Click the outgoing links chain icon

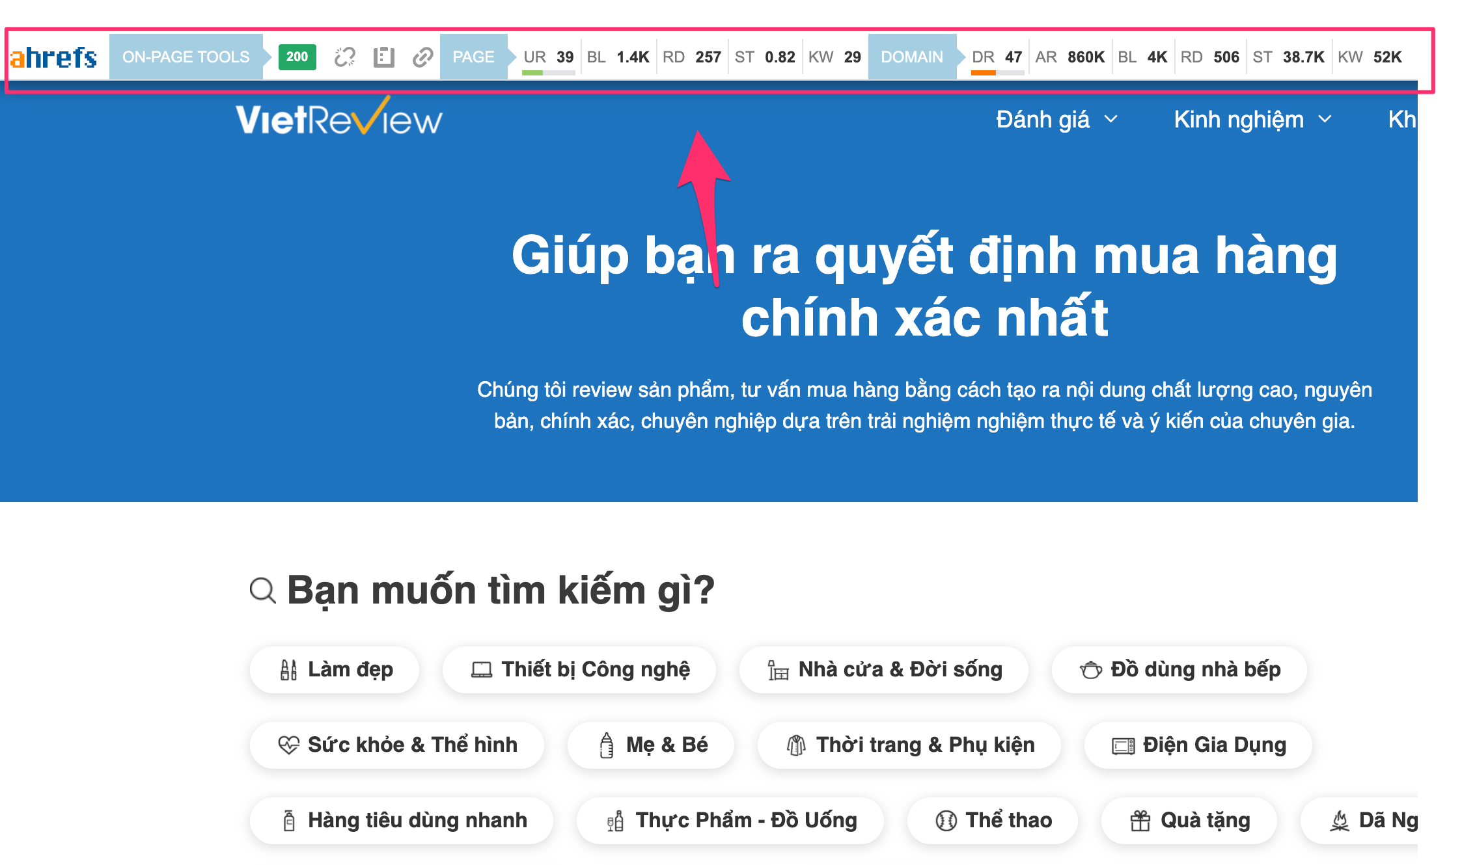pos(422,57)
